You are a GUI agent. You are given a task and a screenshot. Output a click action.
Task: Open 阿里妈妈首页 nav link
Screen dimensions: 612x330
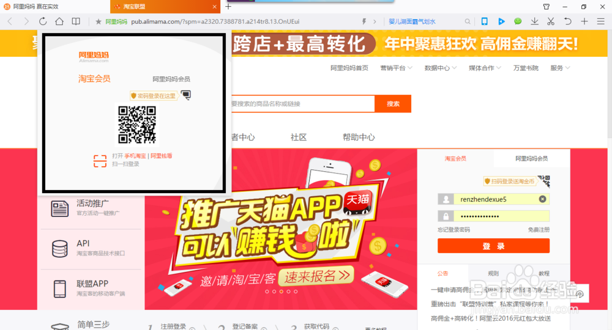tap(349, 68)
